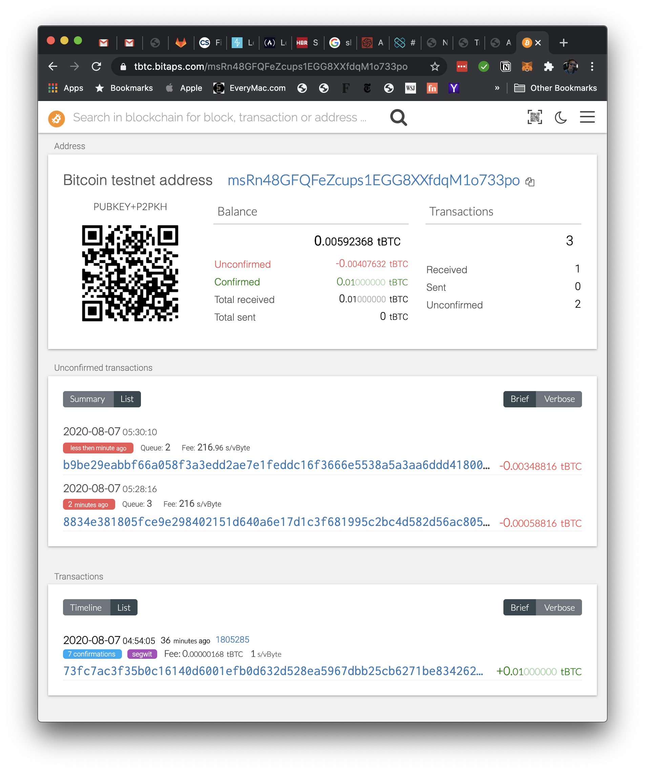Viewport: 645px width, 772px height.
Task: Click the search magnifier icon
Action: (398, 118)
